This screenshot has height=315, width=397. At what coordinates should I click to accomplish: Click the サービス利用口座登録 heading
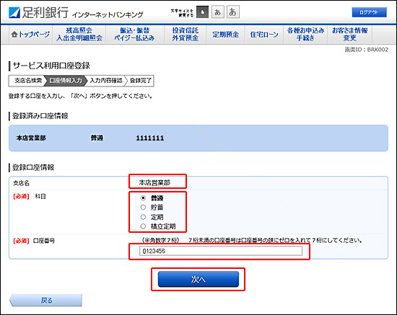point(51,66)
